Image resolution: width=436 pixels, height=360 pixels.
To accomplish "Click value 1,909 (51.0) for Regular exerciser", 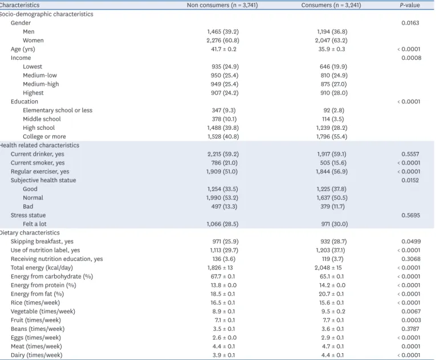I will tap(222, 171).
